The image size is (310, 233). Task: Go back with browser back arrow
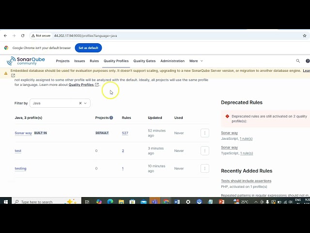(x=5, y=35)
